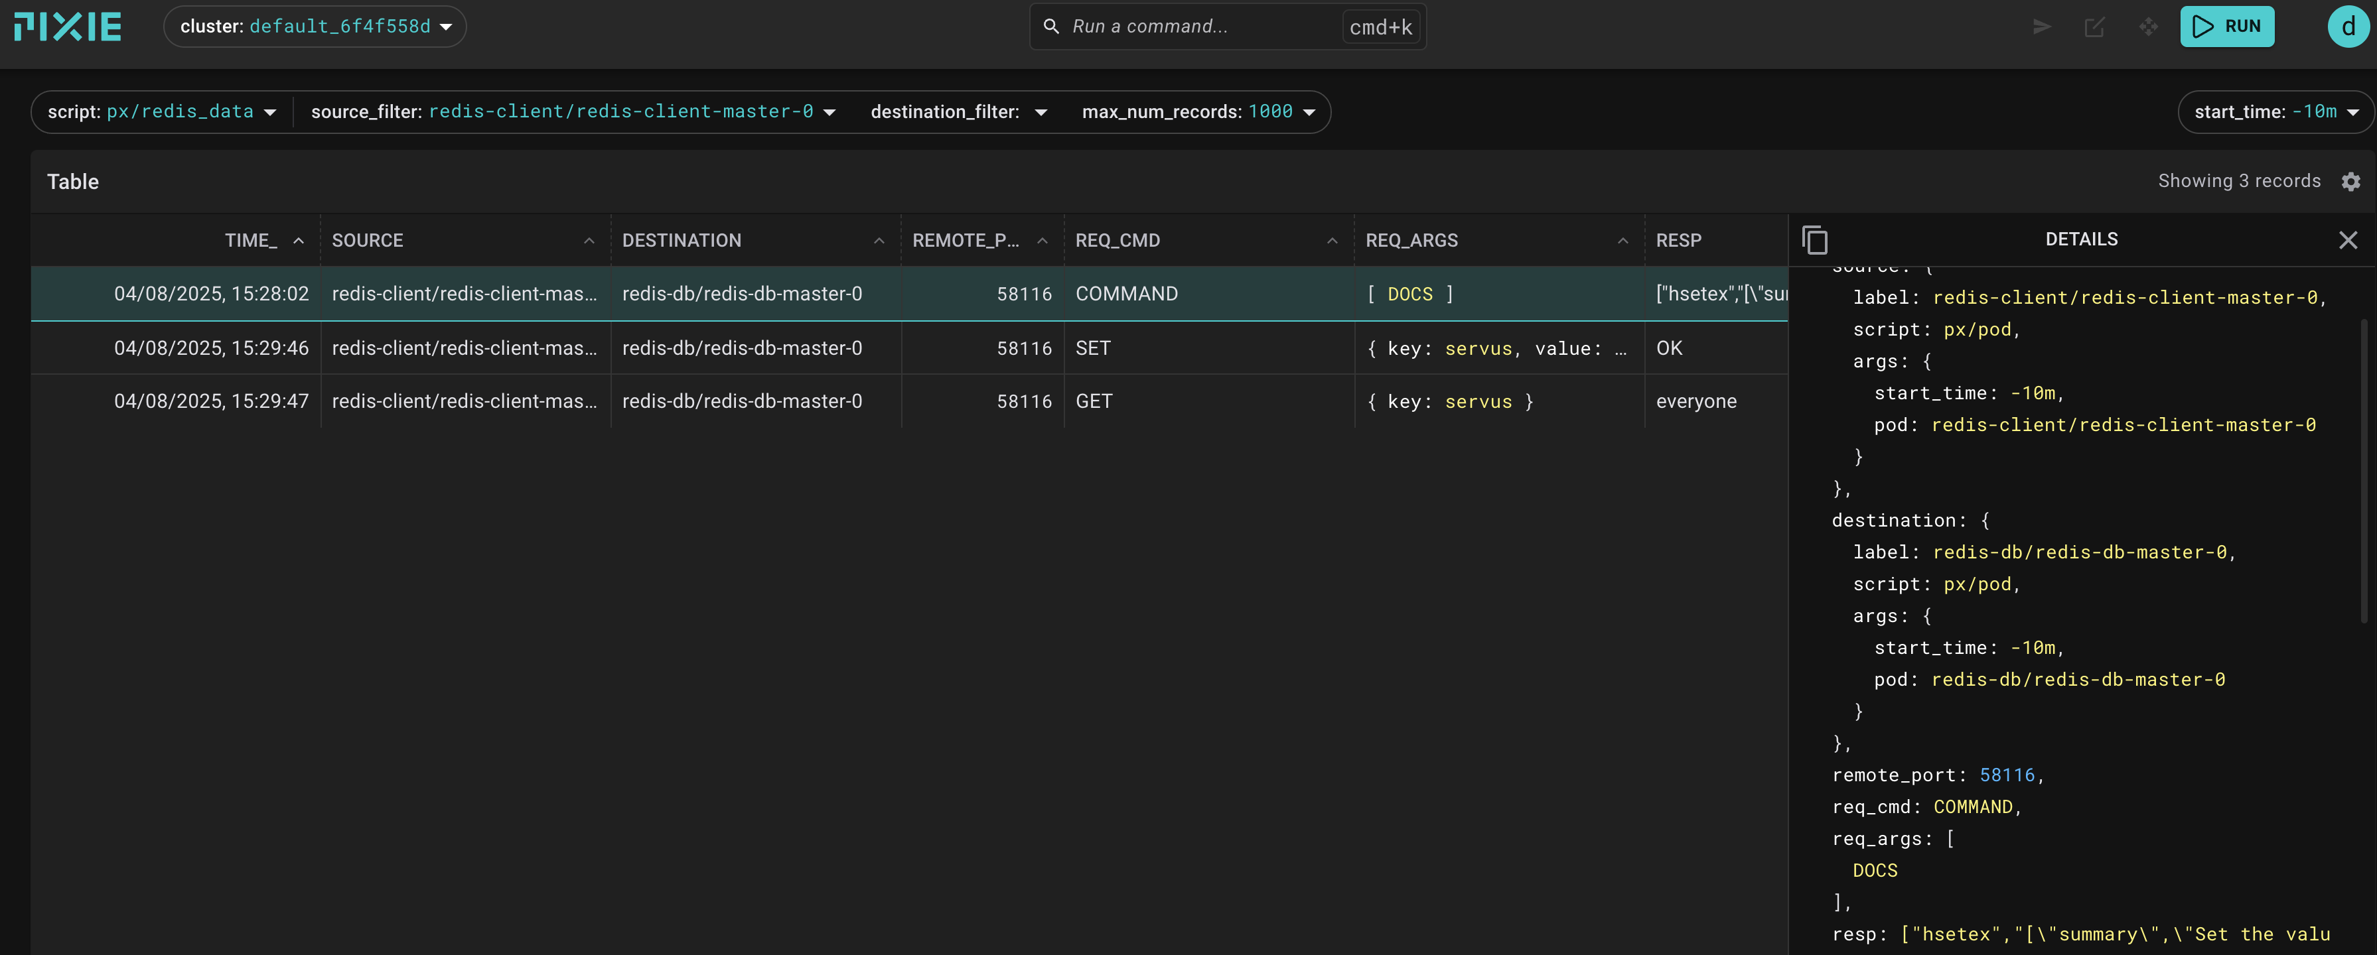This screenshot has width=2377, height=955.
Task: Click the resp hsetex value in details
Action: pos(2115,934)
